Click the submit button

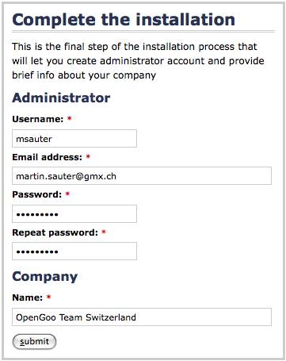(x=34, y=341)
